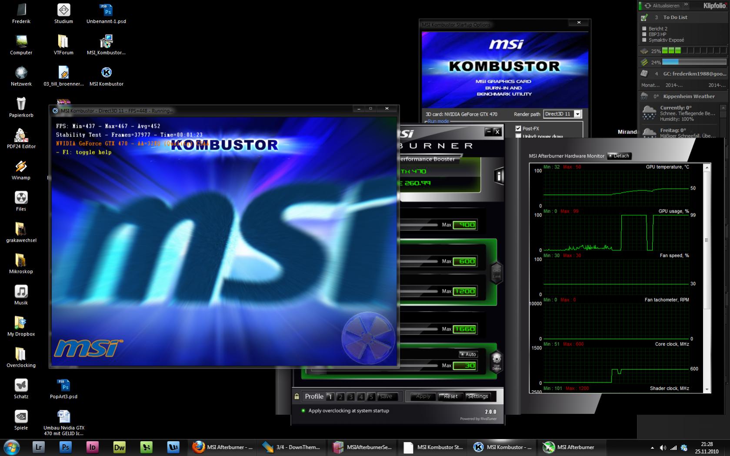Open Lightroom from the taskbar
This screenshot has height=456, width=730.
[x=39, y=447]
